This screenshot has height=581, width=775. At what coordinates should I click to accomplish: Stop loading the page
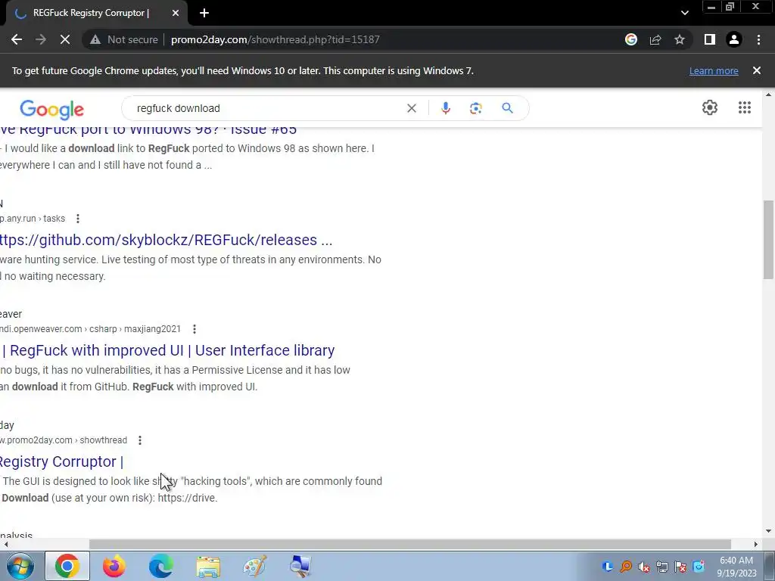[x=65, y=39]
